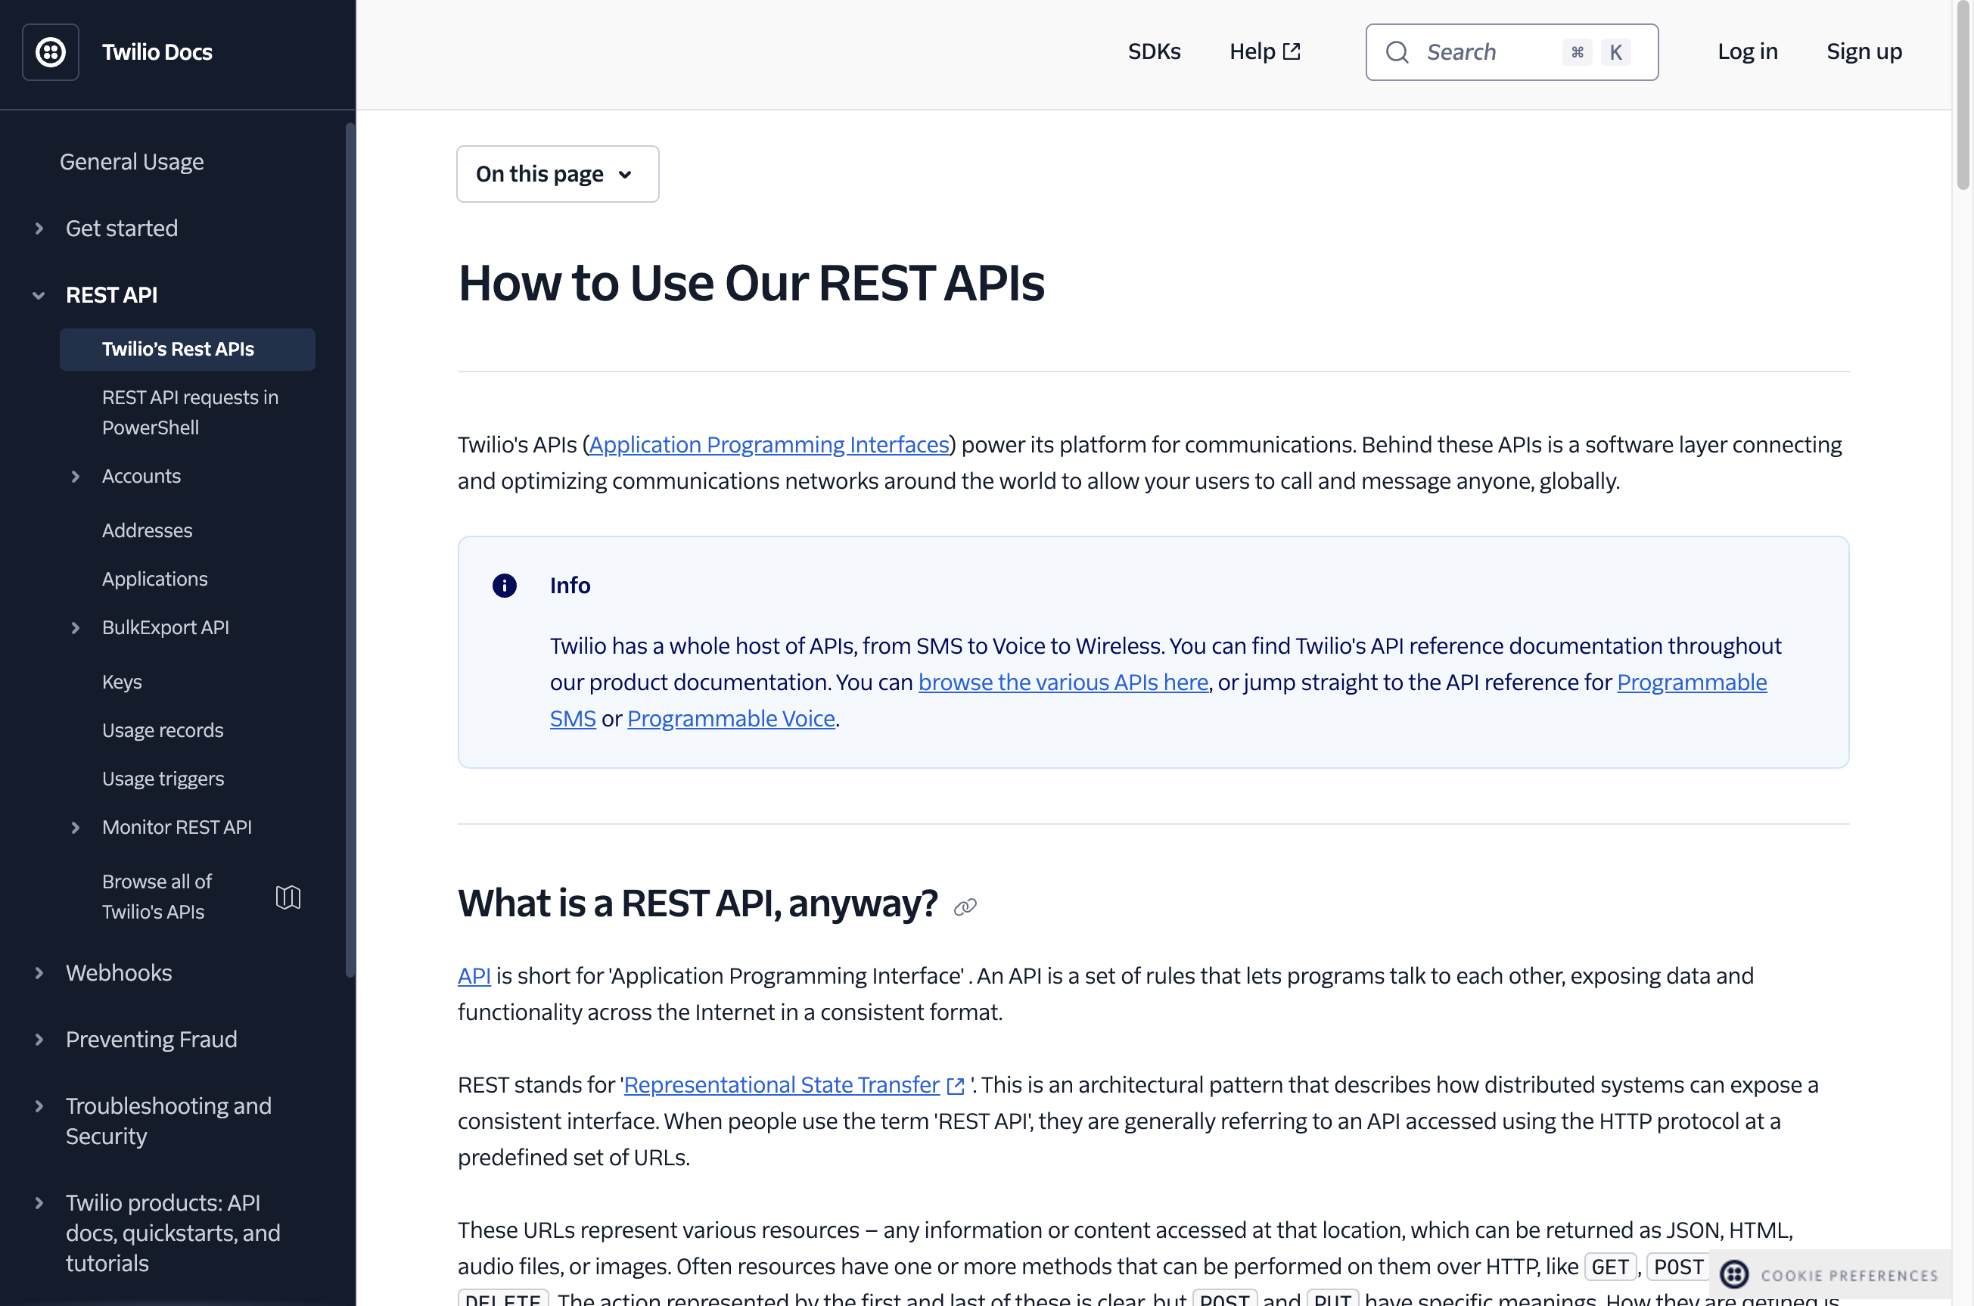This screenshot has height=1306, width=1974.
Task: Select Usage records in sidebar
Action: (x=163, y=730)
